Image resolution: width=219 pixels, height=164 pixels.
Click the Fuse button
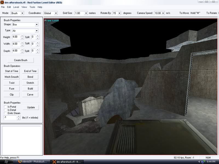pos(11,89)
